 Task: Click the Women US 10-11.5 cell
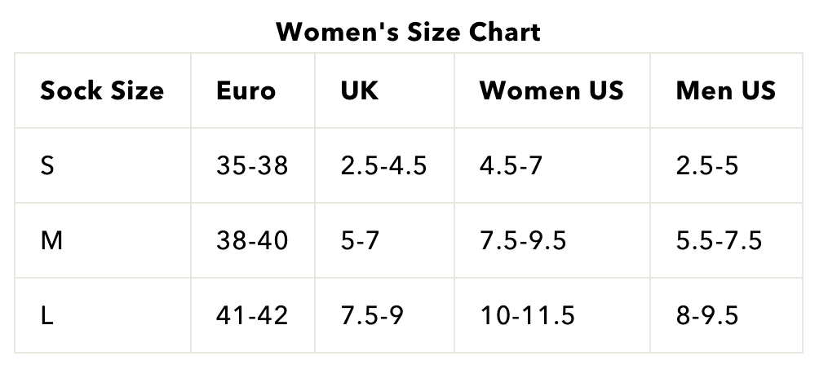click(527, 315)
